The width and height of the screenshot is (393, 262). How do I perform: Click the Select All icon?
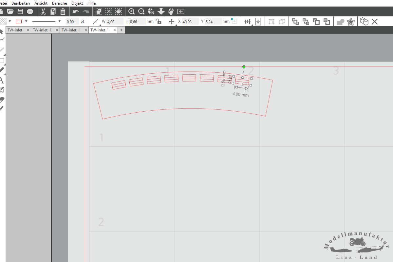(99, 11)
